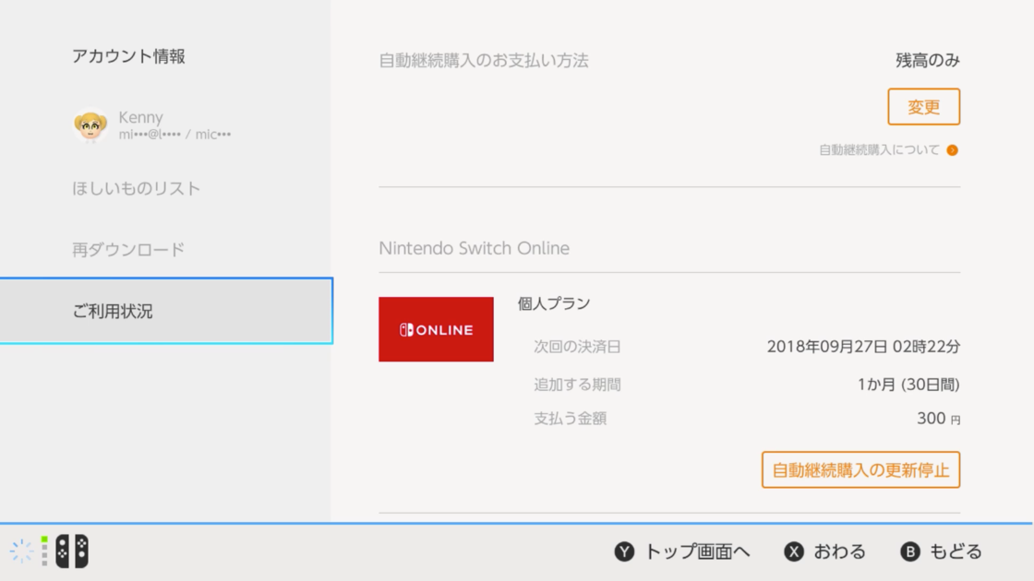Click the controller battery indicator dots
The height and width of the screenshot is (581, 1034).
pos(44,551)
